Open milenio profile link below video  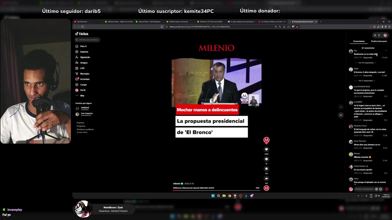pos(177,184)
